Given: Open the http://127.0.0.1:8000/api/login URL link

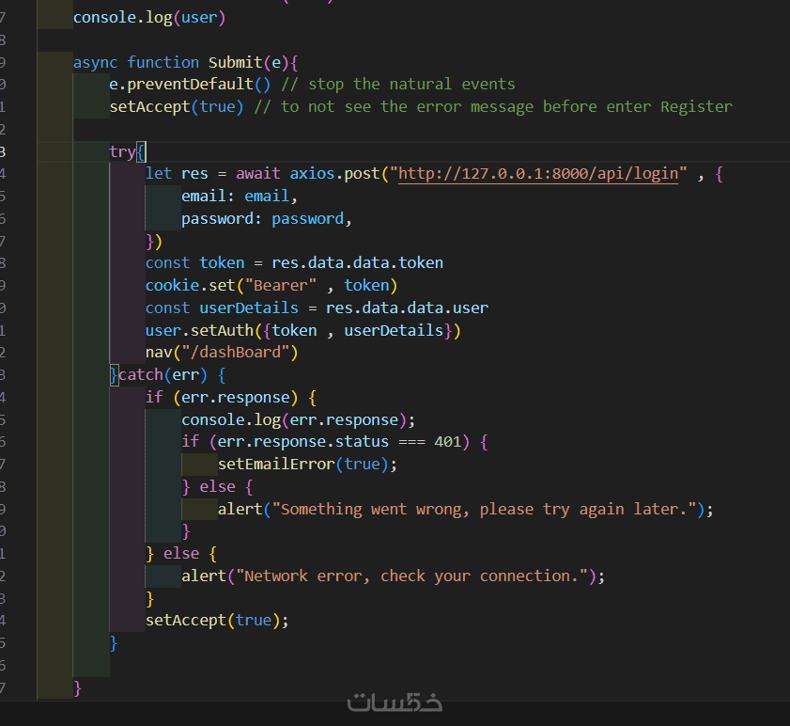Looking at the screenshot, I should (x=538, y=174).
